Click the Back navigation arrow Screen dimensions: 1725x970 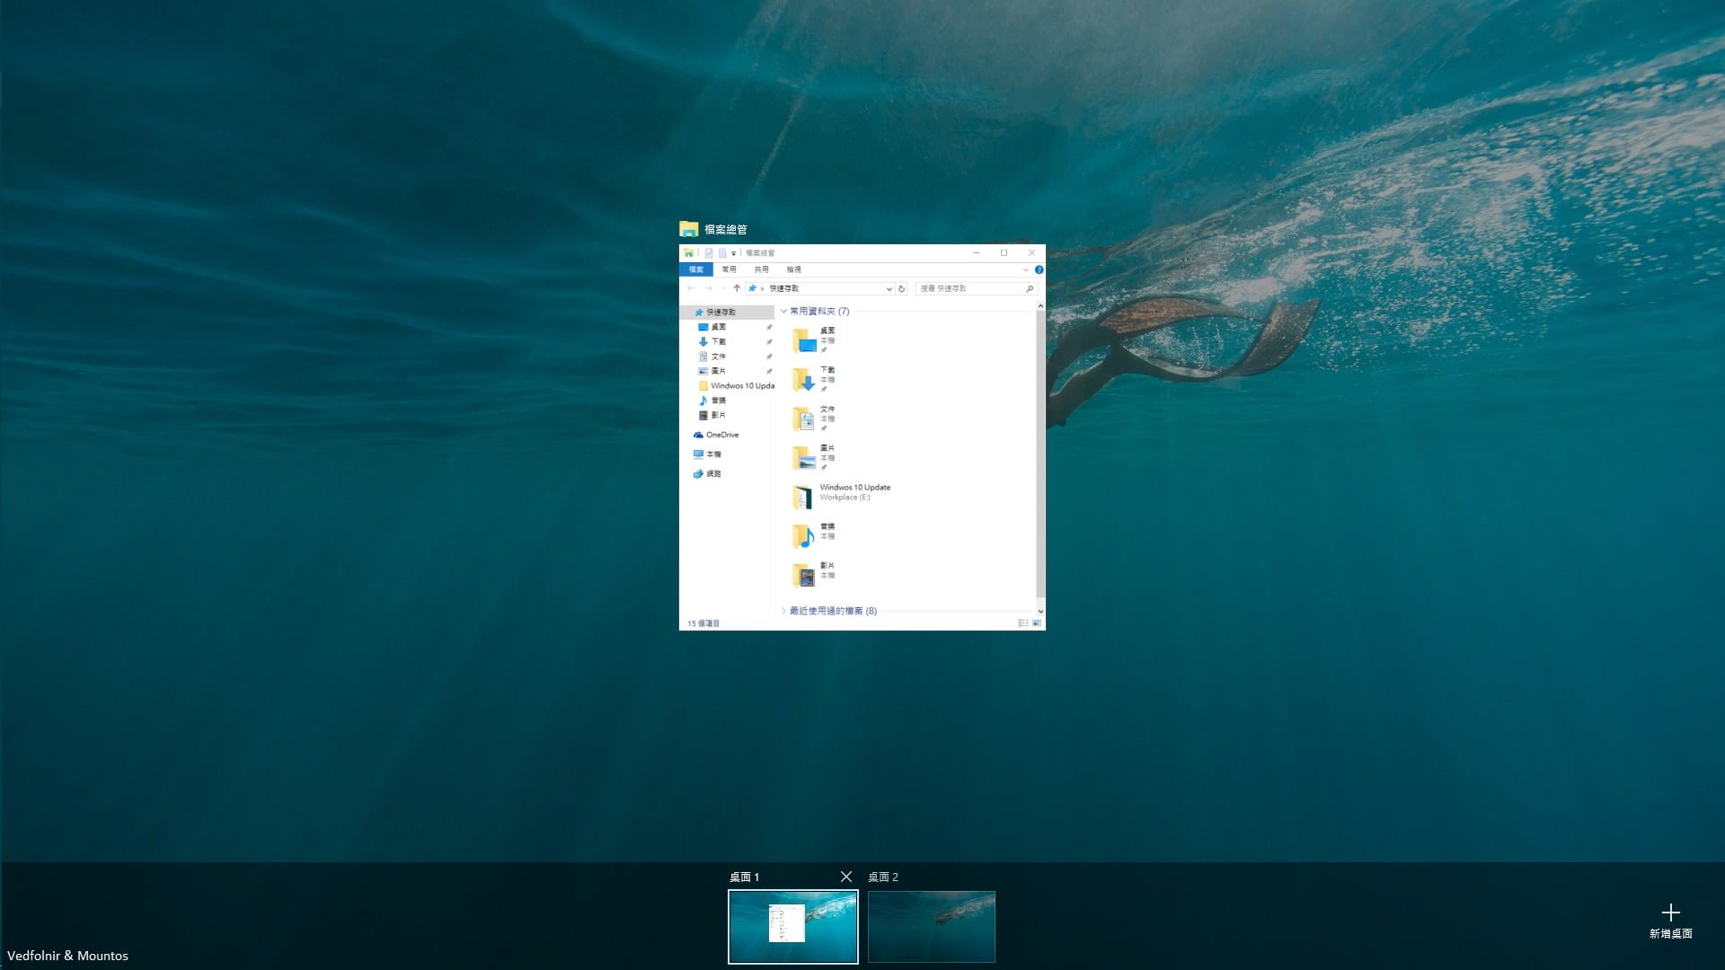[691, 288]
